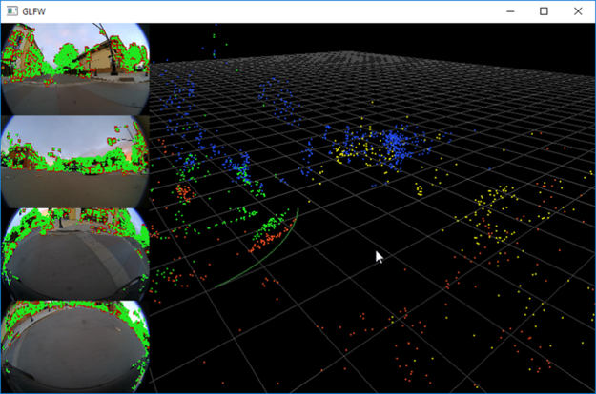Select the bottom fisheye camera view
Image resolution: width=596 pixels, height=394 pixels.
point(75,346)
